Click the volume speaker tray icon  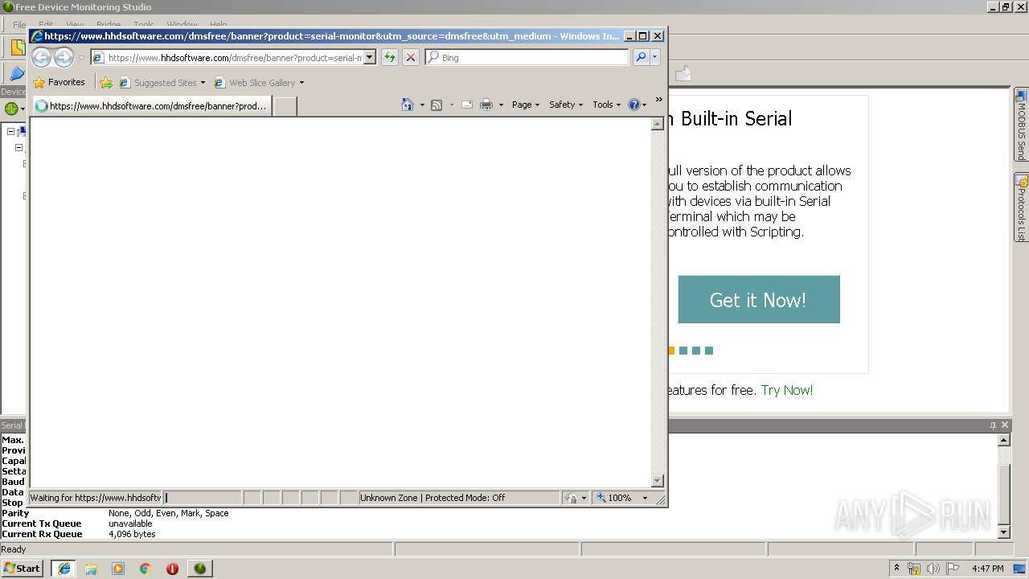933,569
